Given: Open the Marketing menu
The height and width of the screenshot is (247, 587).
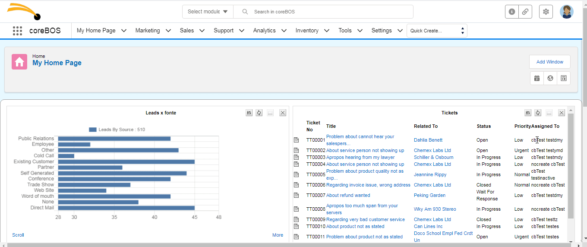Looking at the screenshot, I should 148,31.
